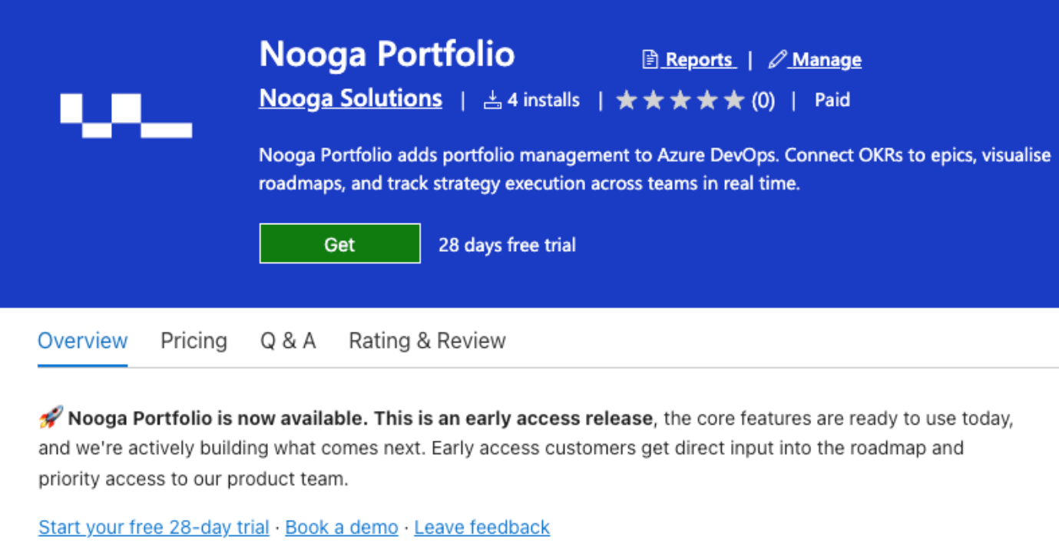Click the rocket emoji in the announcement

coord(50,419)
